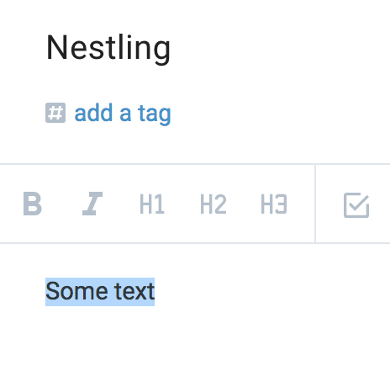Image resolution: width=390 pixels, height=387 pixels.
Task: Apply Heading 1 style via H1
Action: [151, 204]
